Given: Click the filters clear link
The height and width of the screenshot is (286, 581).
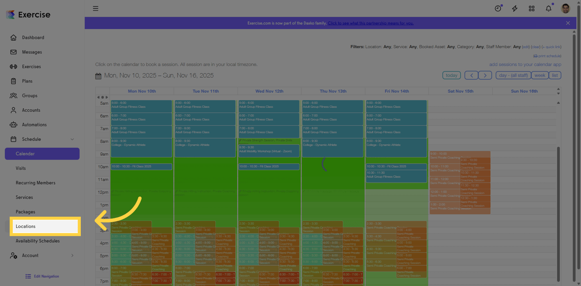Looking at the screenshot, I should [535, 47].
